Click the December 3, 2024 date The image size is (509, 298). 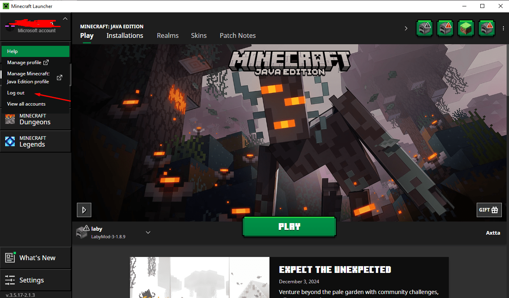click(299, 281)
